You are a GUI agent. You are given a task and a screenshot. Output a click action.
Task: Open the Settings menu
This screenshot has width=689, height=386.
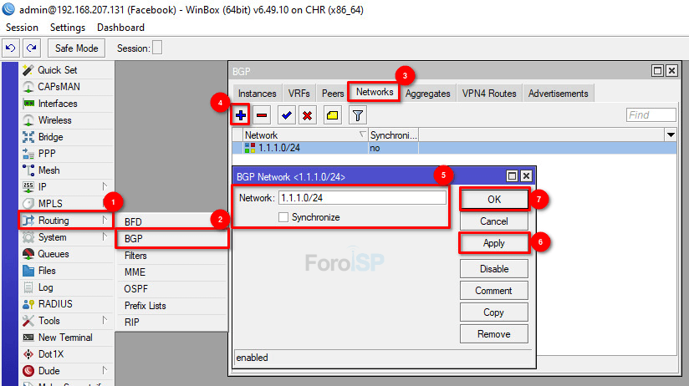(x=68, y=28)
